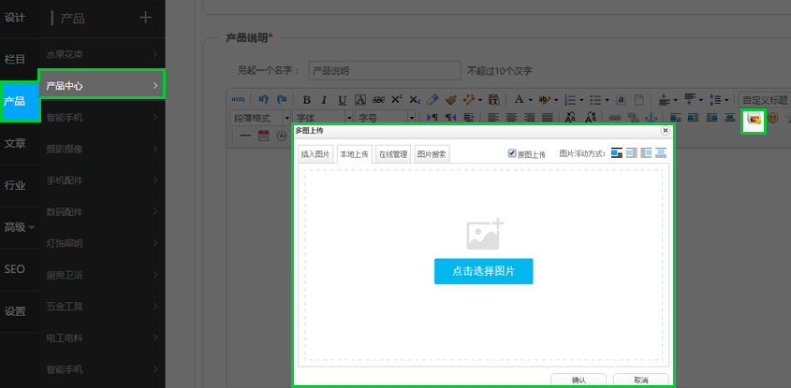Click the multi-image upload toolbar icon
This screenshot has height=388, width=791.
754,119
